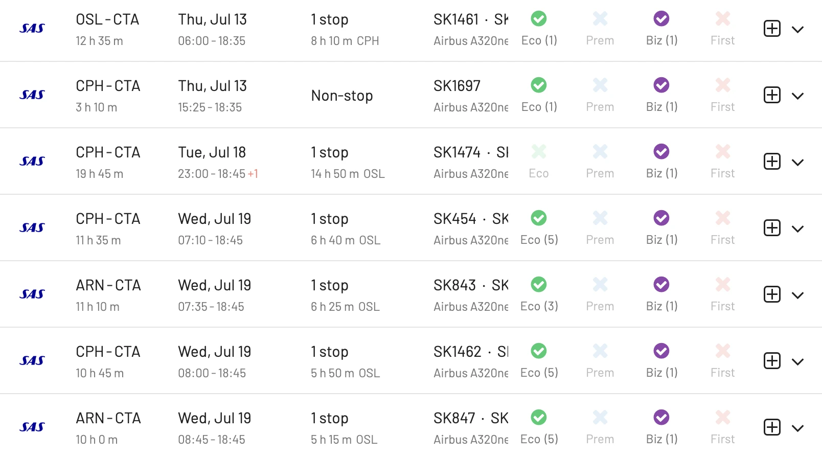
Task: Click plus icon for the SK843 ARN-CTA flight
Action: point(772,294)
